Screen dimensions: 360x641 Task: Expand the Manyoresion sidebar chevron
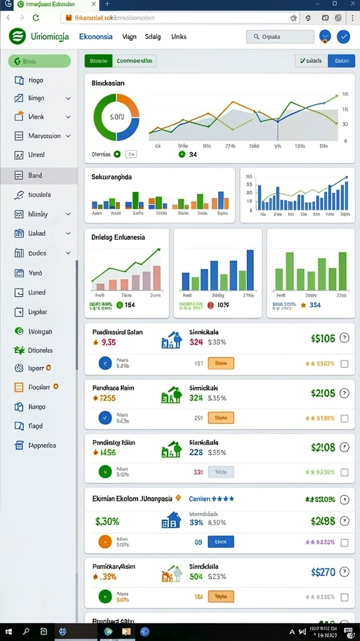point(68,136)
